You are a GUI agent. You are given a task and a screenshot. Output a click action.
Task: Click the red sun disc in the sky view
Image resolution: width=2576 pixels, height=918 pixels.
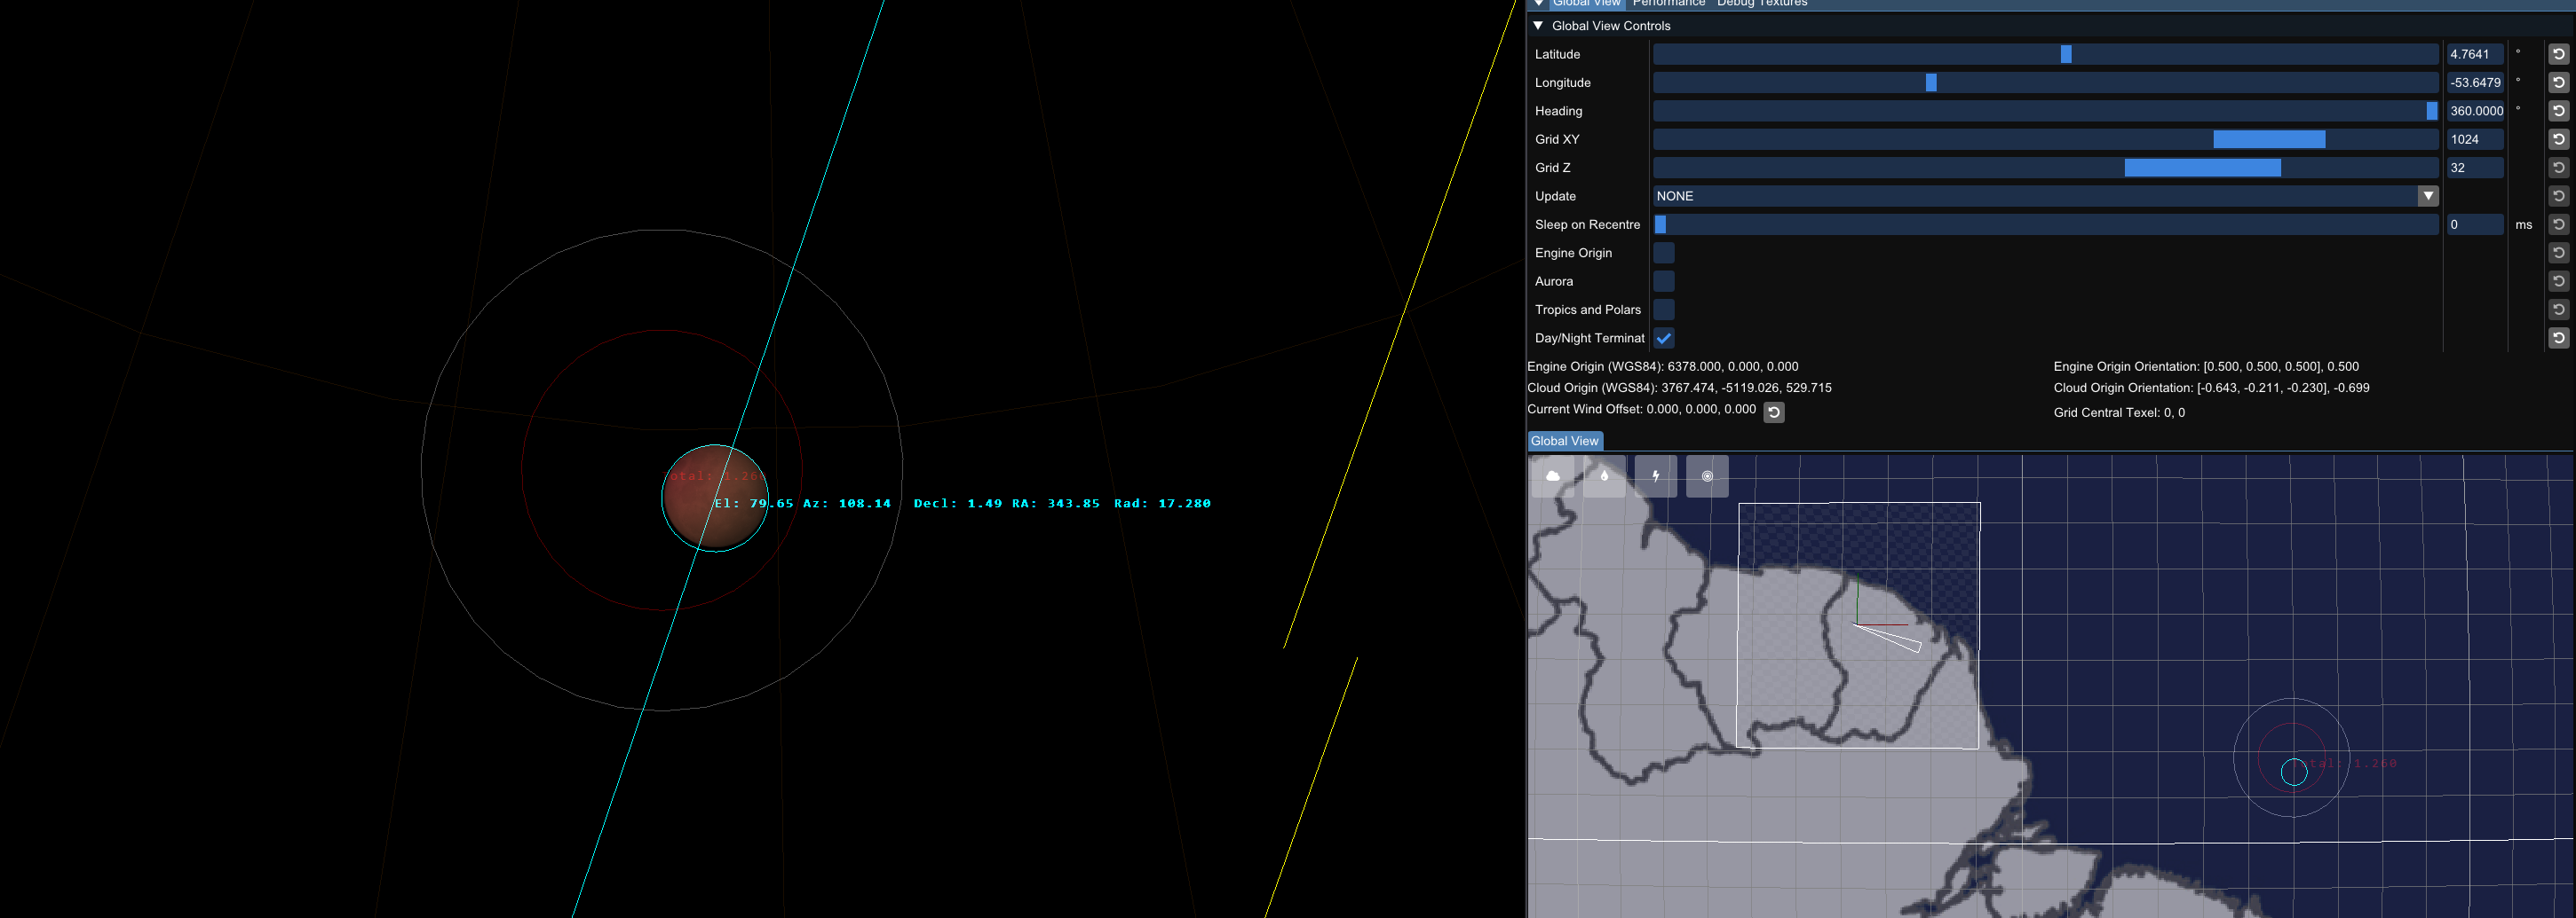pyautogui.click(x=715, y=498)
